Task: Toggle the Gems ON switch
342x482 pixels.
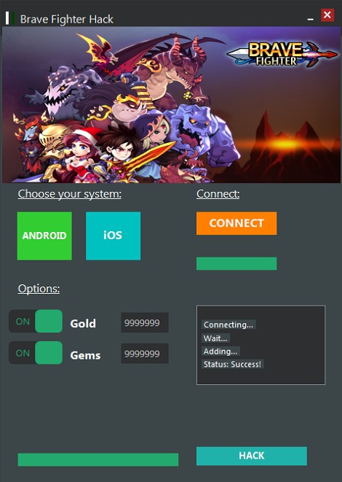Action: pos(36,353)
